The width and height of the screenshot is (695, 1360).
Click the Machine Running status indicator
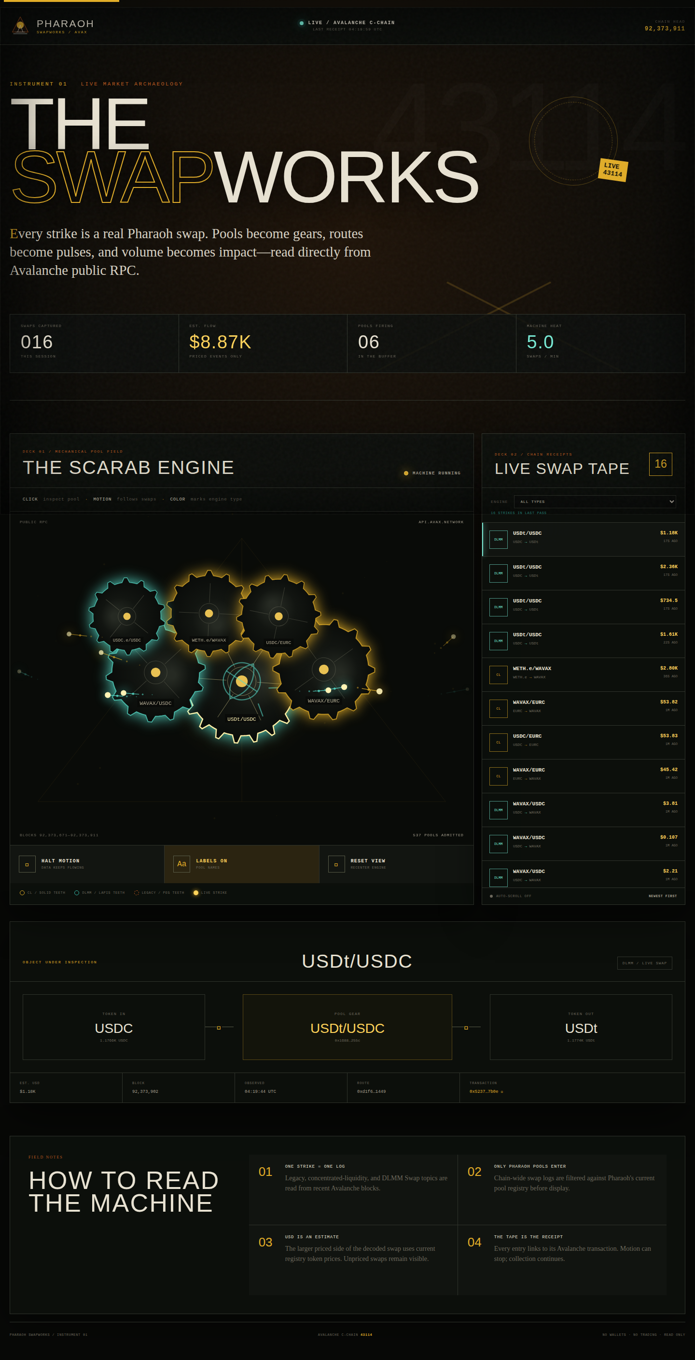432,473
